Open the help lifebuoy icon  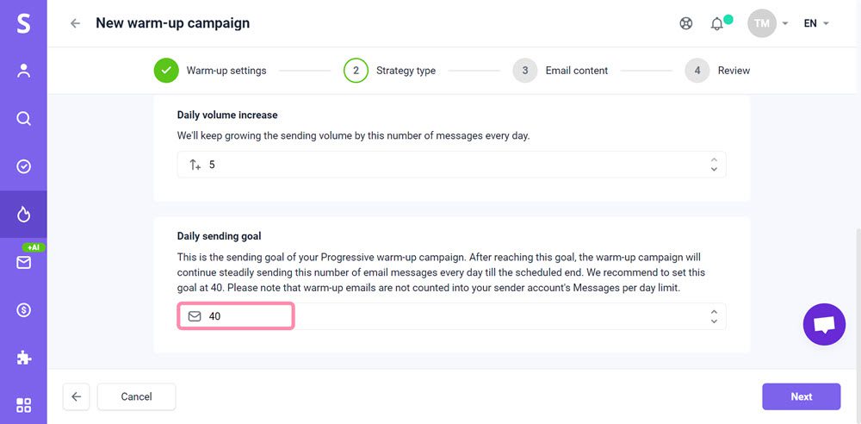click(x=686, y=23)
